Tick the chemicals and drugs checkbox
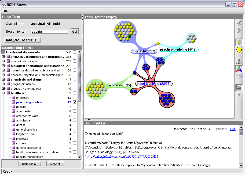 point(75,79)
